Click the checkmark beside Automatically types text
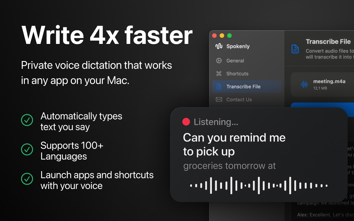 click(27, 120)
